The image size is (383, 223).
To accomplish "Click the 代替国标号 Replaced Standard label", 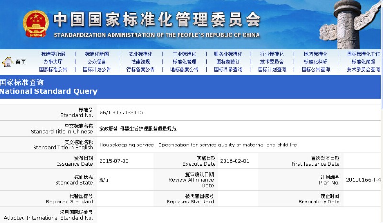I will [69, 199].
